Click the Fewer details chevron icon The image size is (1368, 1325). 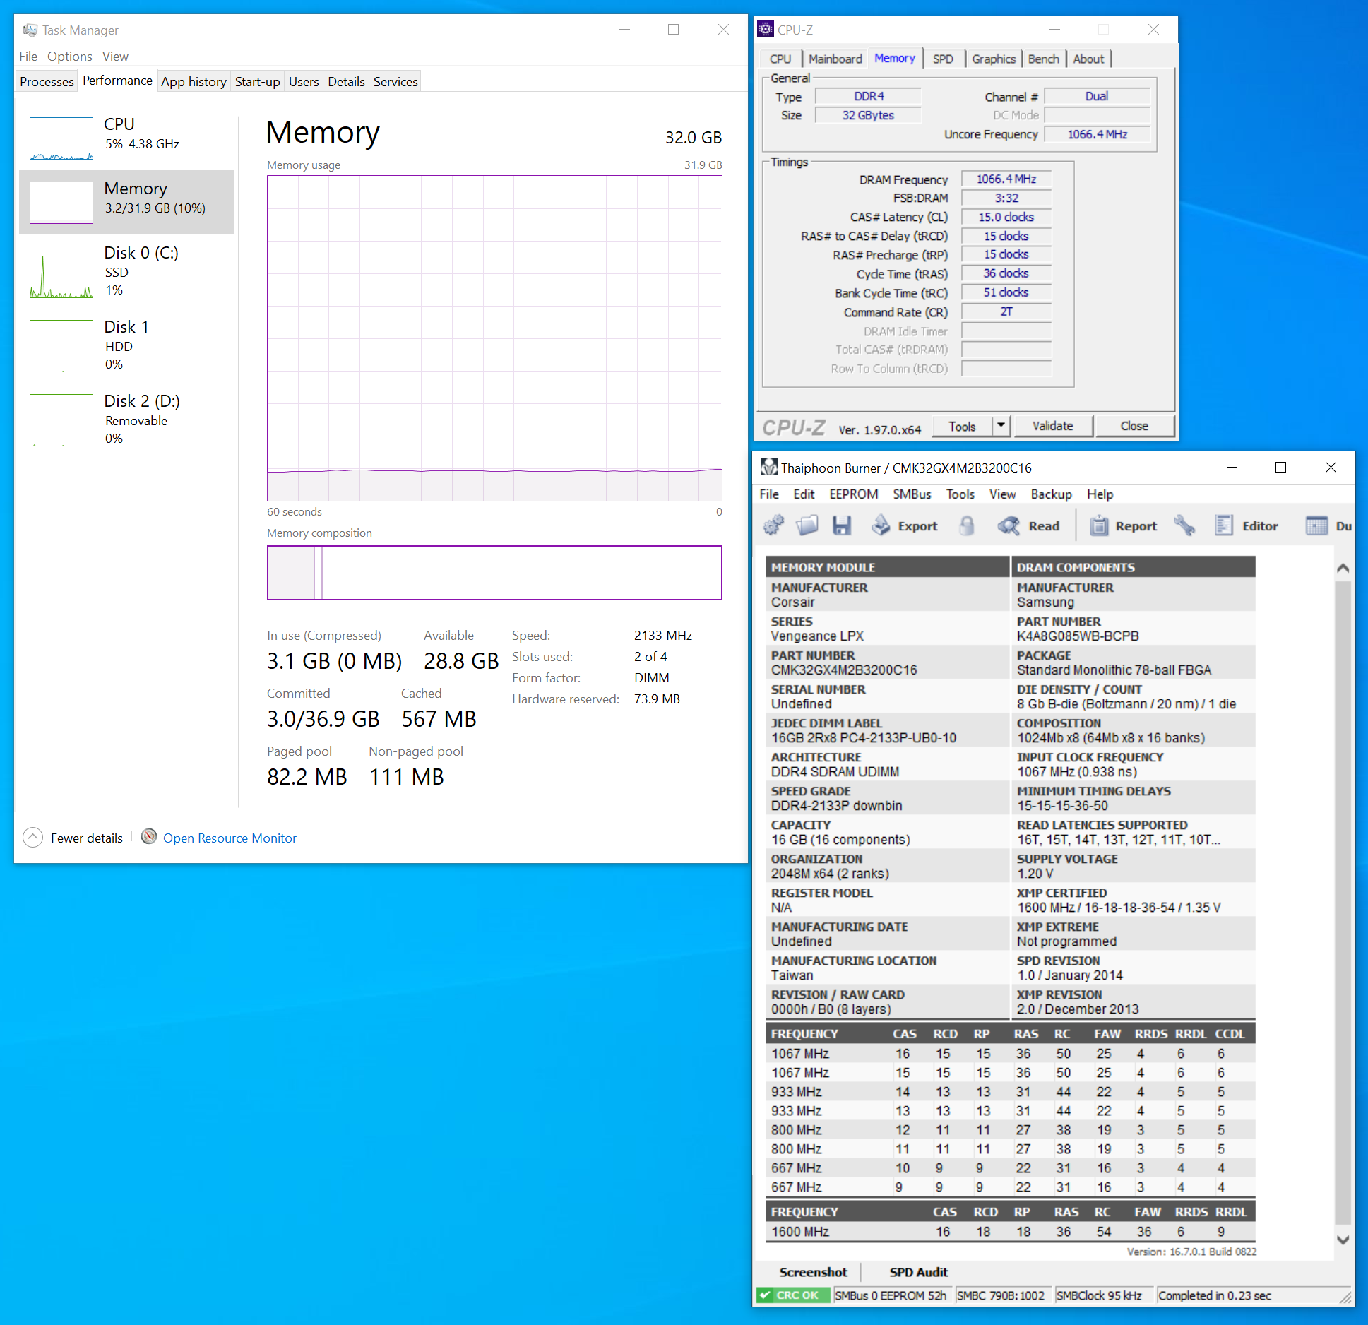coord(32,838)
